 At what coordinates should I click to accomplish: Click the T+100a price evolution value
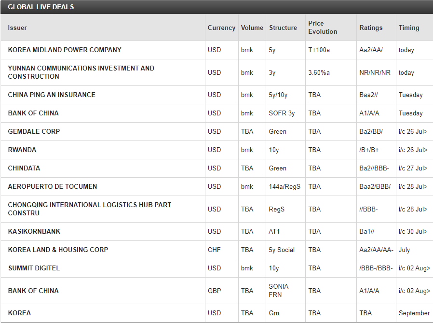click(319, 50)
